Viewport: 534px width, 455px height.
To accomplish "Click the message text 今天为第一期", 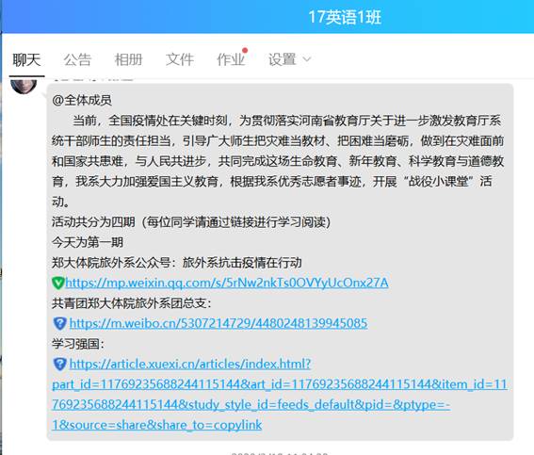I will point(88,242).
